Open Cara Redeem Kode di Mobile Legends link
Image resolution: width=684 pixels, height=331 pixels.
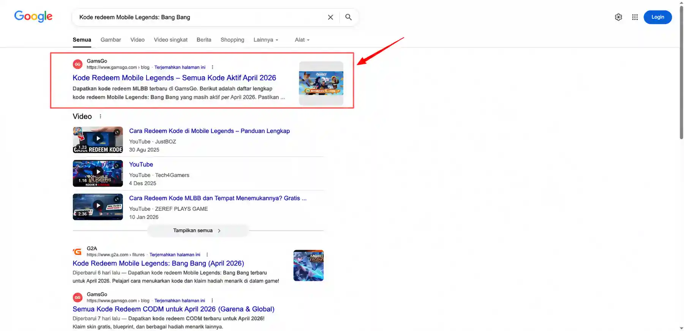click(209, 131)
